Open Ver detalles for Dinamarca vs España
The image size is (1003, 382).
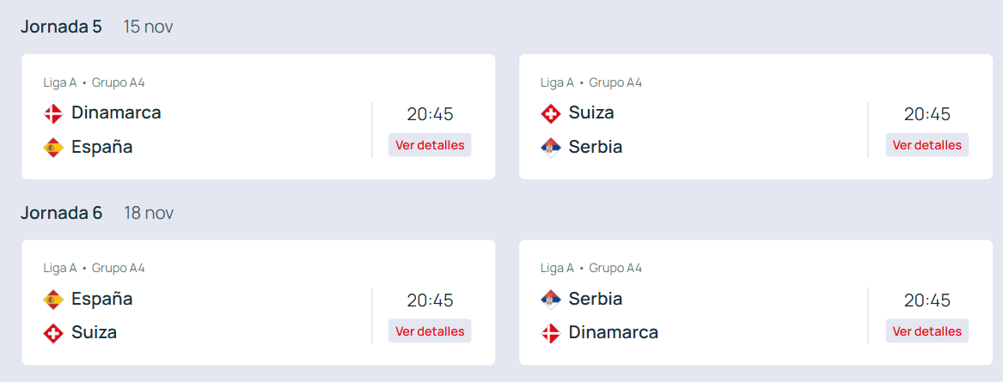click(x=430, y=145)
